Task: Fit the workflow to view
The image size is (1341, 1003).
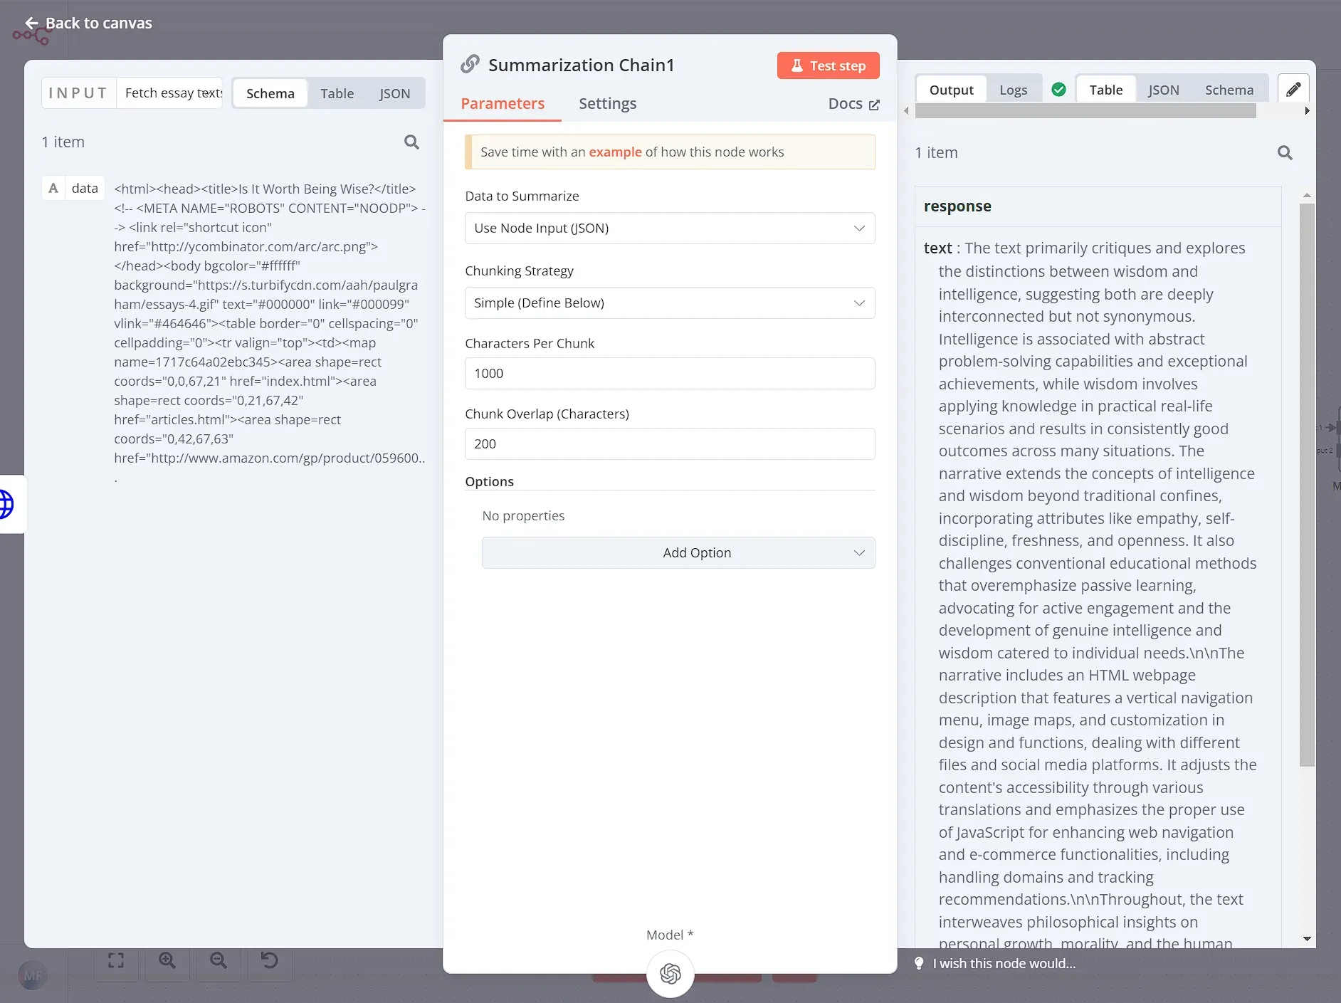Action: (x=115, y=961)
